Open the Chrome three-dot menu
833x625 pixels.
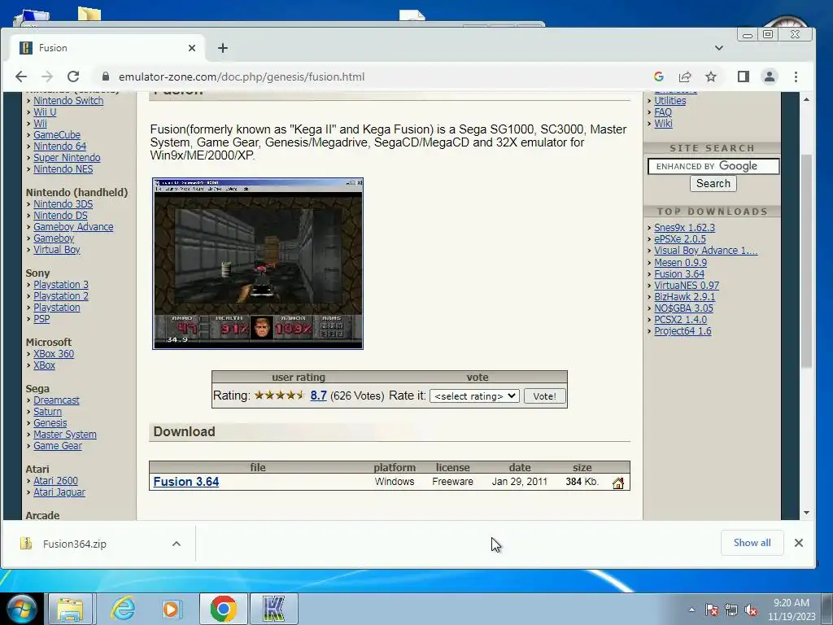click(x=796, y=76)
